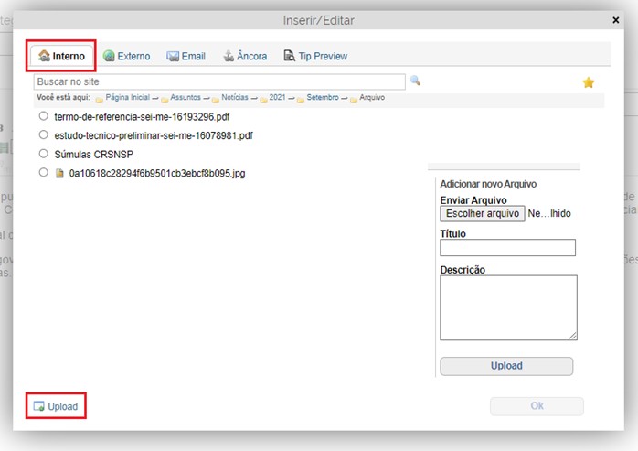Focus the Título input field
This screenshot has height=451, width=638.
tap(508, 247)
